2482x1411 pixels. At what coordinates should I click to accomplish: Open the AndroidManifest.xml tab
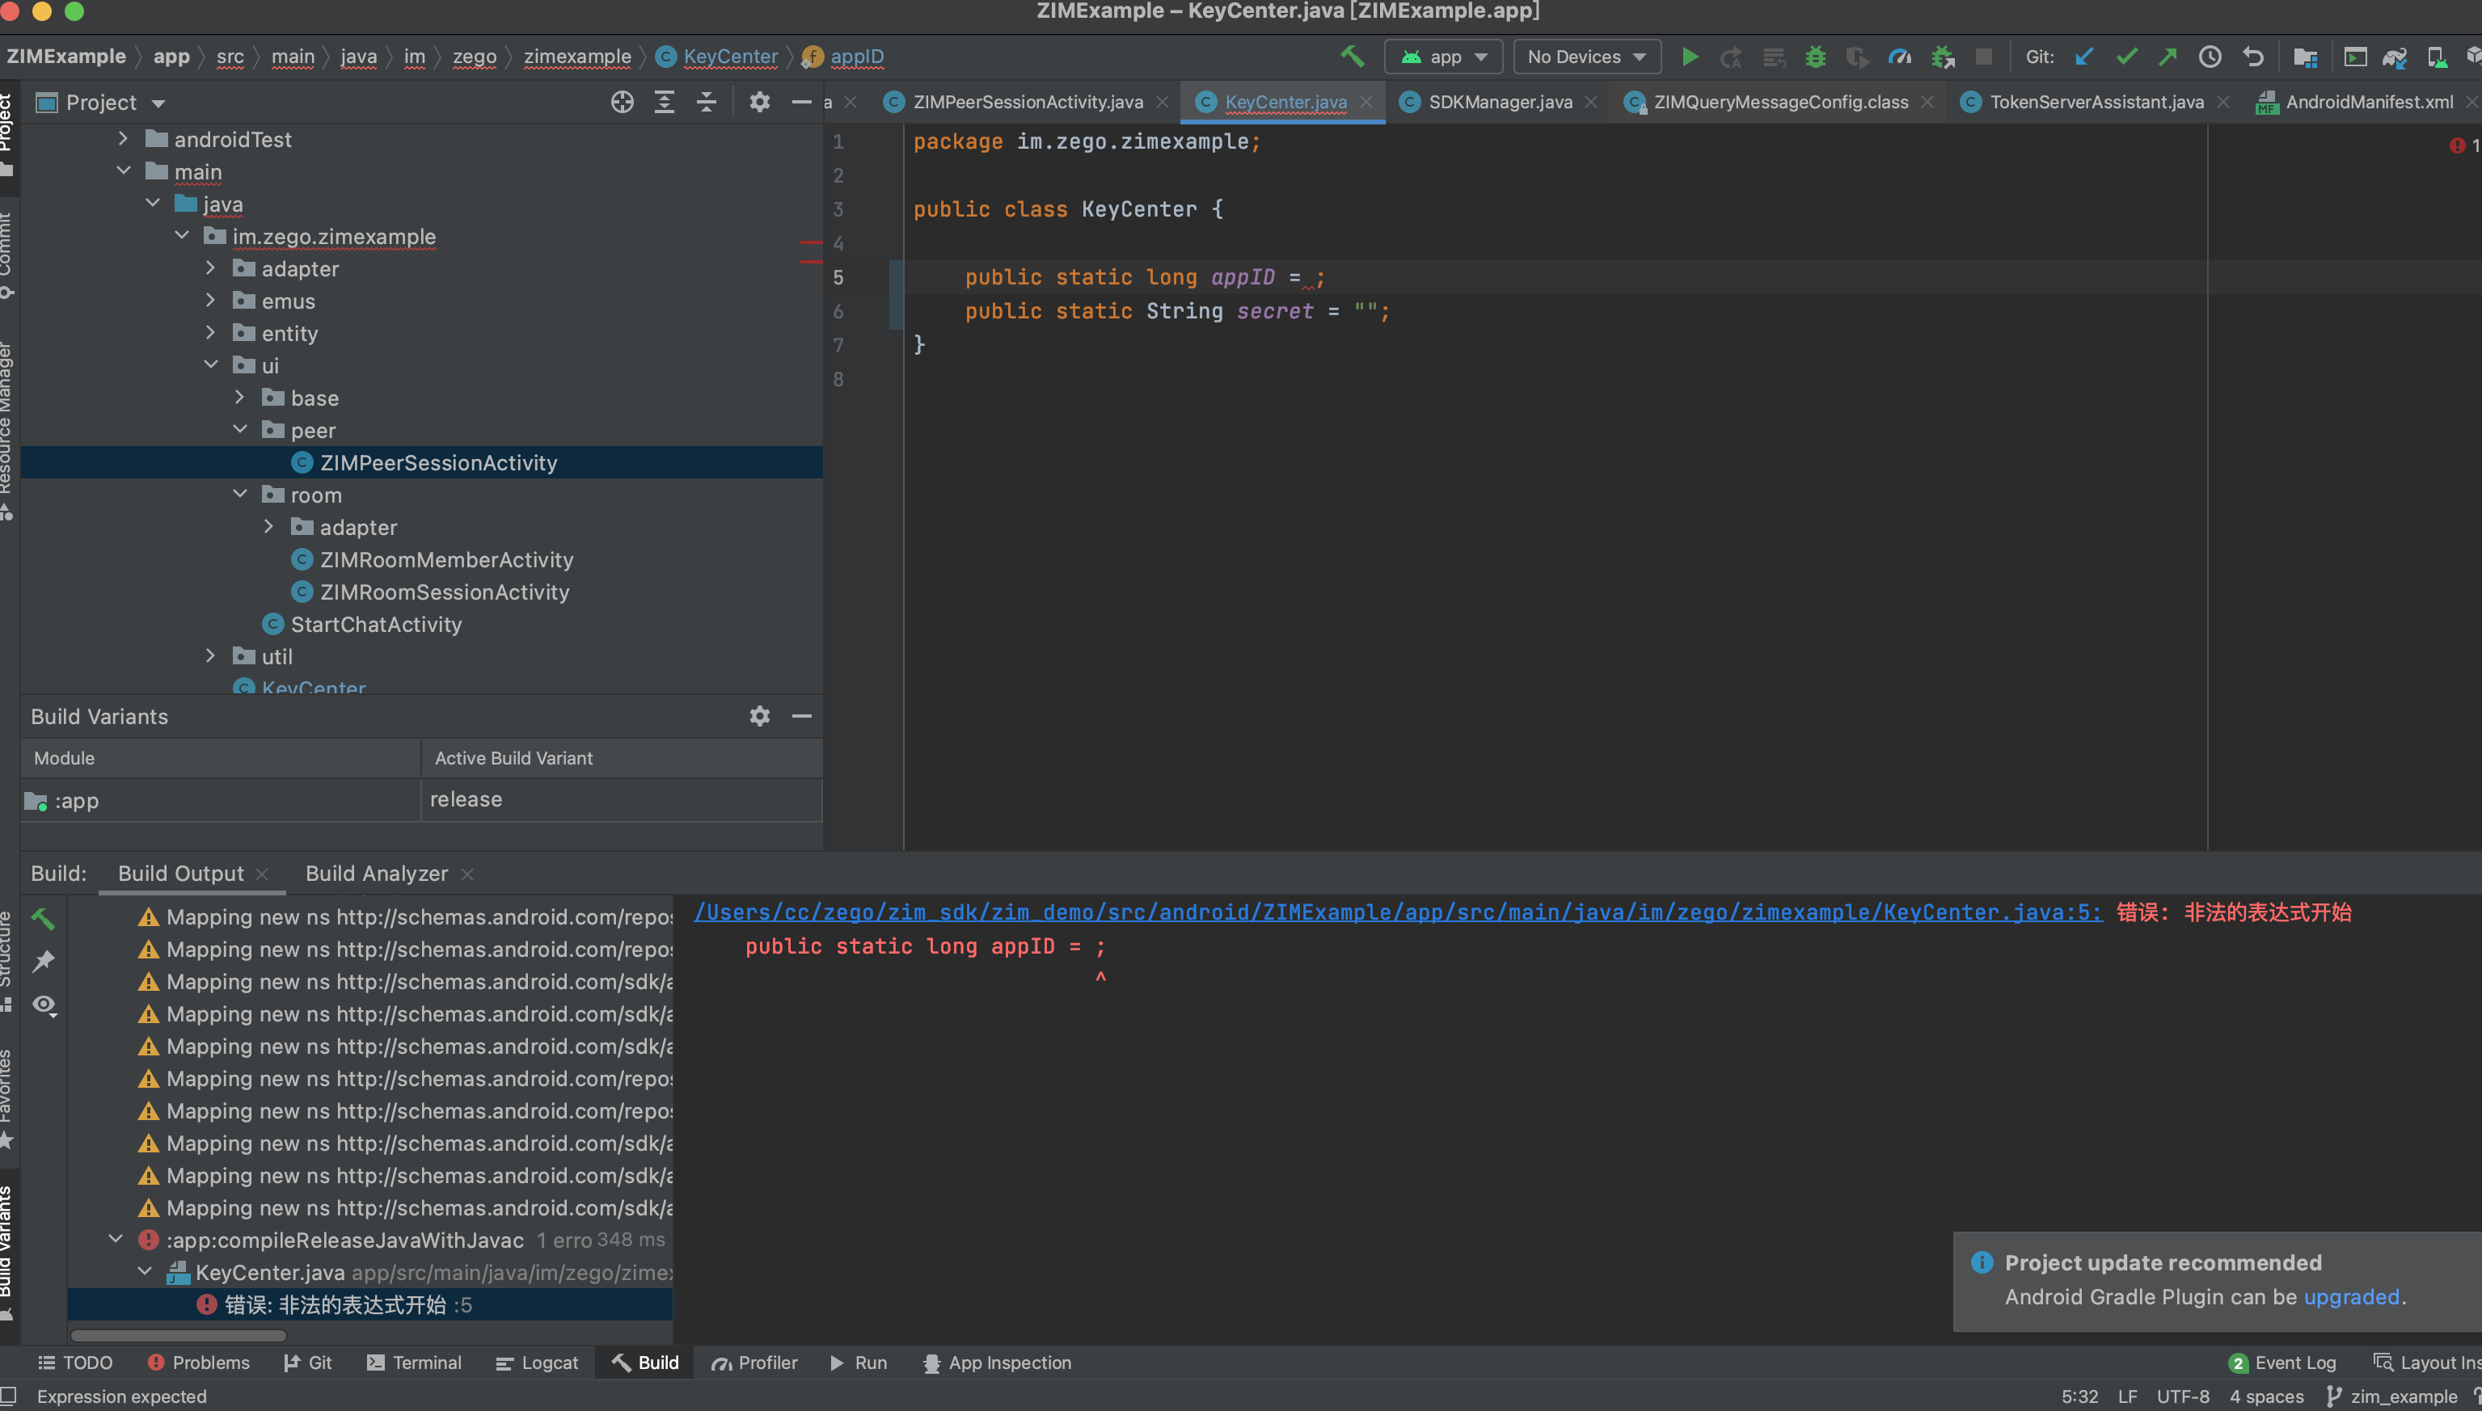click(2369, 102)
